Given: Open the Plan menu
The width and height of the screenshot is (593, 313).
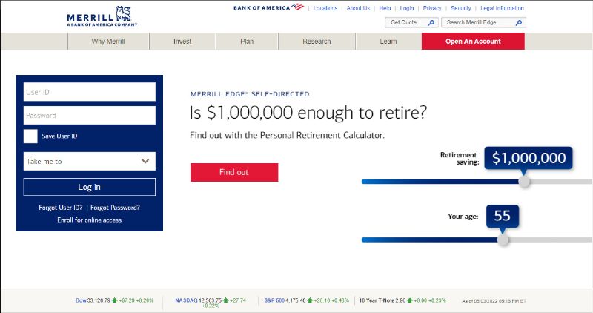Looking at the screenshot, I should click(x=247, y=42).
